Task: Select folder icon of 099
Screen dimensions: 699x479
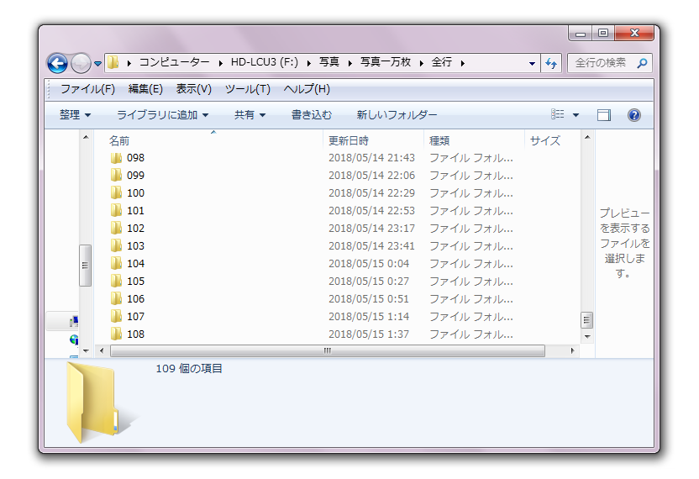Action: [x=116, y=176]
